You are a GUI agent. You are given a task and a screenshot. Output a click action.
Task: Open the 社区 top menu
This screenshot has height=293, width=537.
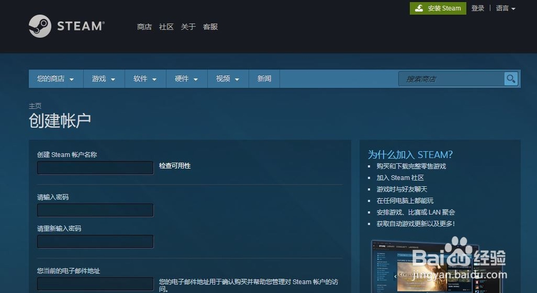166,27
